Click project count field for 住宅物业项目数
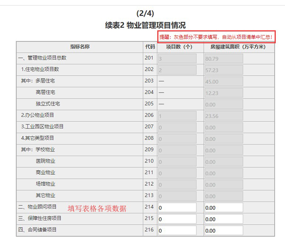Screen dimensions: 285x237 click(178, 70)
